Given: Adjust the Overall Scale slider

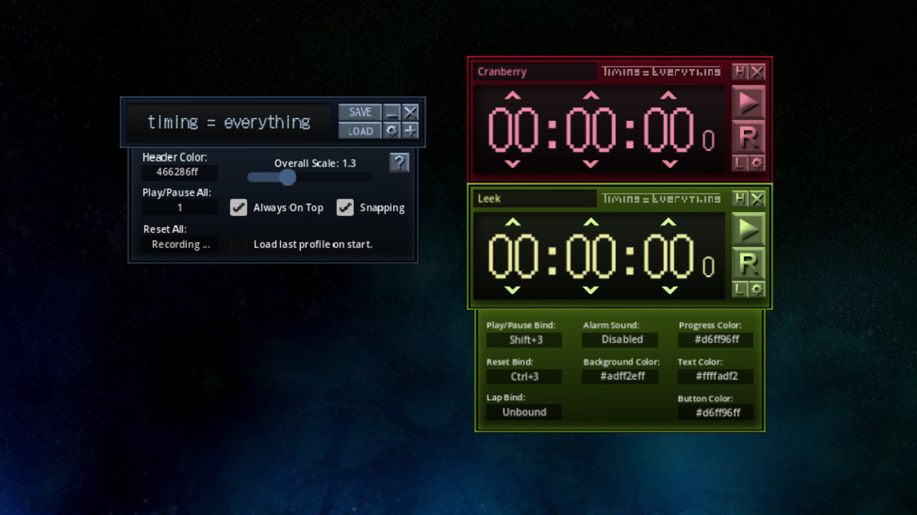Looking at the screenshot, I should [x=288, y=177].
